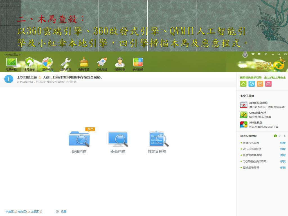This screenshot has height=216, width=288.
Task: Click the settings gear icon at bottom
Action: pos(57,211)
